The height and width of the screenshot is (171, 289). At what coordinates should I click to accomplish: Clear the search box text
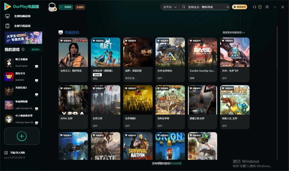(228, 7)
